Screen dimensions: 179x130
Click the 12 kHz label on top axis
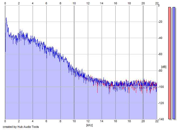[88, 3]
